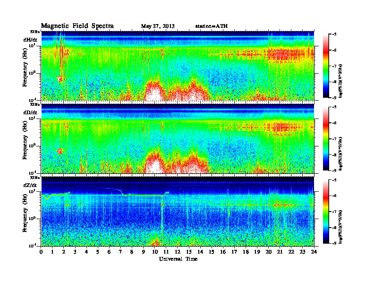Click hour tick label "15" on time axis
374x289 pixels.
212,252
